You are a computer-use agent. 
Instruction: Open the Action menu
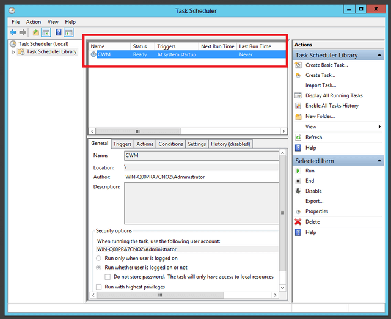34,22
